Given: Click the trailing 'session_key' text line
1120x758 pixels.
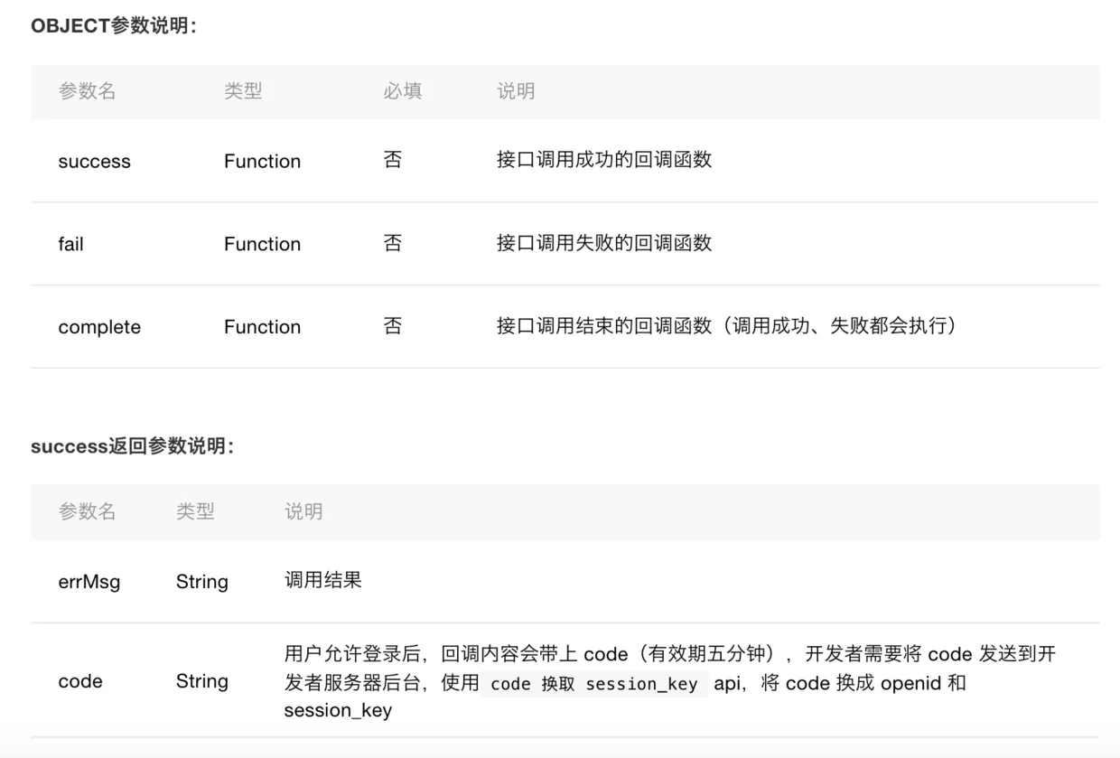Looking at the screenshot, I should point(338,711).
